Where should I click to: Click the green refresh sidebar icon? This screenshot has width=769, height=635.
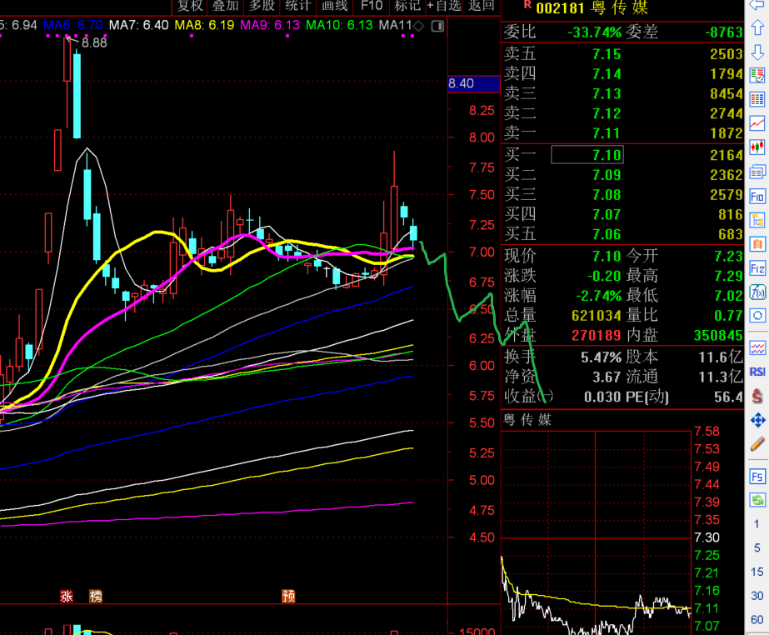(757, 501)
